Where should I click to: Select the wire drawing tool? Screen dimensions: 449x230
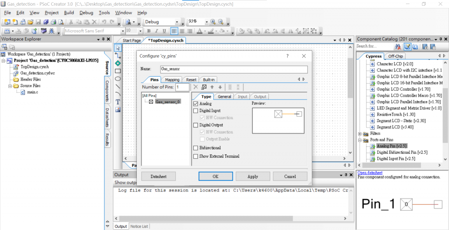[x=118, y=55]
